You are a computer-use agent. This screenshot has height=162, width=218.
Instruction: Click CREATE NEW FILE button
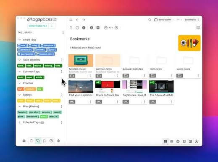pos(38,26)
